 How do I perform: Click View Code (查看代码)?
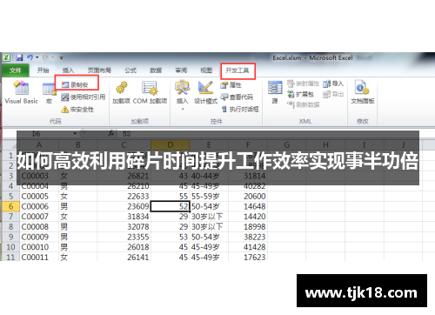[x=237, y=97]
